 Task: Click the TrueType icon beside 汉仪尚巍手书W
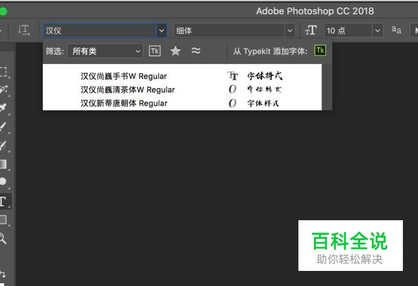click(233, 76)
